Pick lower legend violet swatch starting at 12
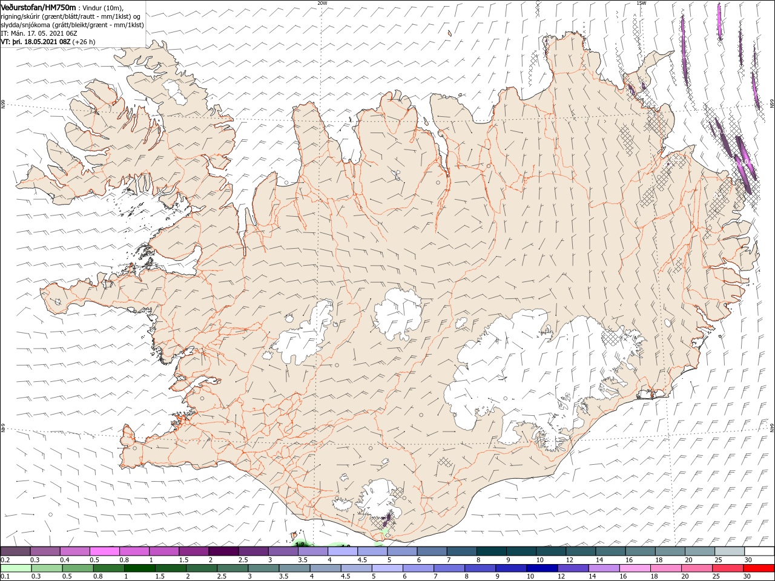The width and height of the screenshot is (775, 581). click(x=572, y=568)
